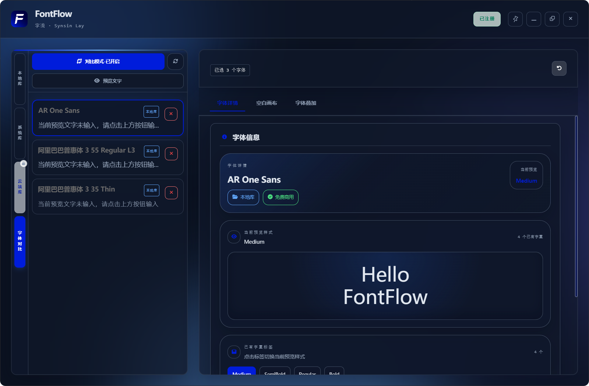589x386 pixels.
Task: Select the AR One Sans font card
Action: (x=108, y=118)
